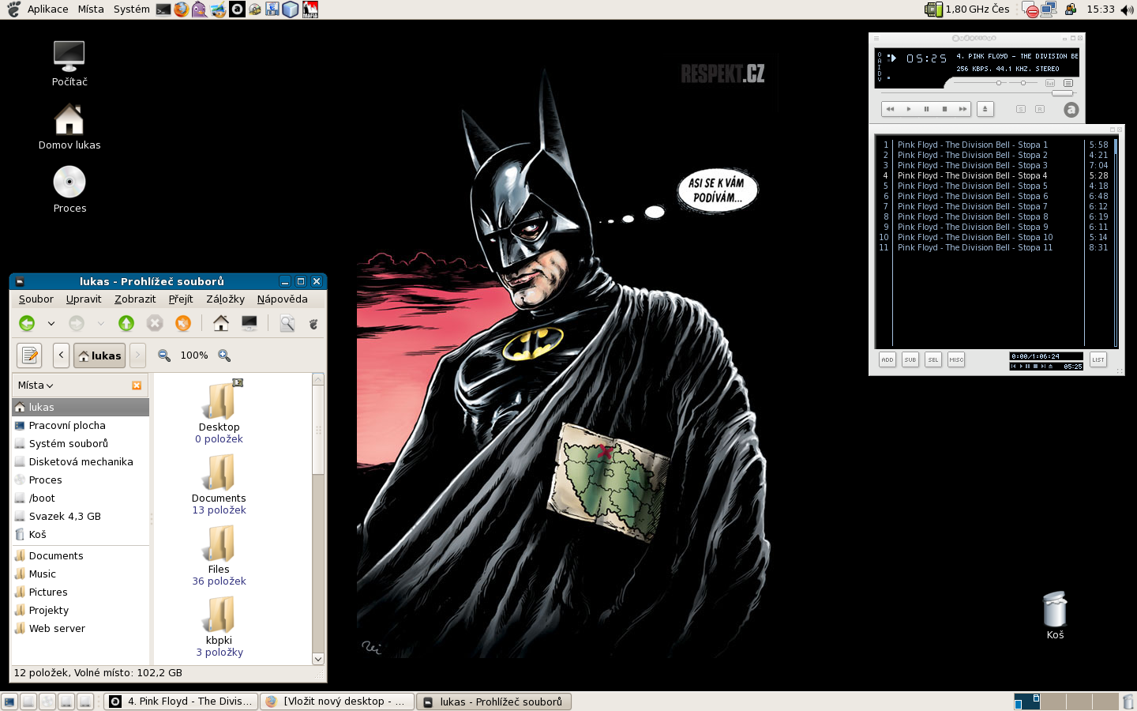
Task: Click the eject button in Audacious
Action: [985, 109]
